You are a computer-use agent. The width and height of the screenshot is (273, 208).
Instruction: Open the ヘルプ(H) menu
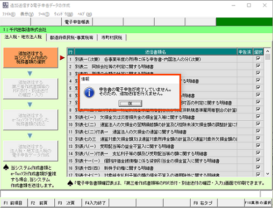click(85, 14)
